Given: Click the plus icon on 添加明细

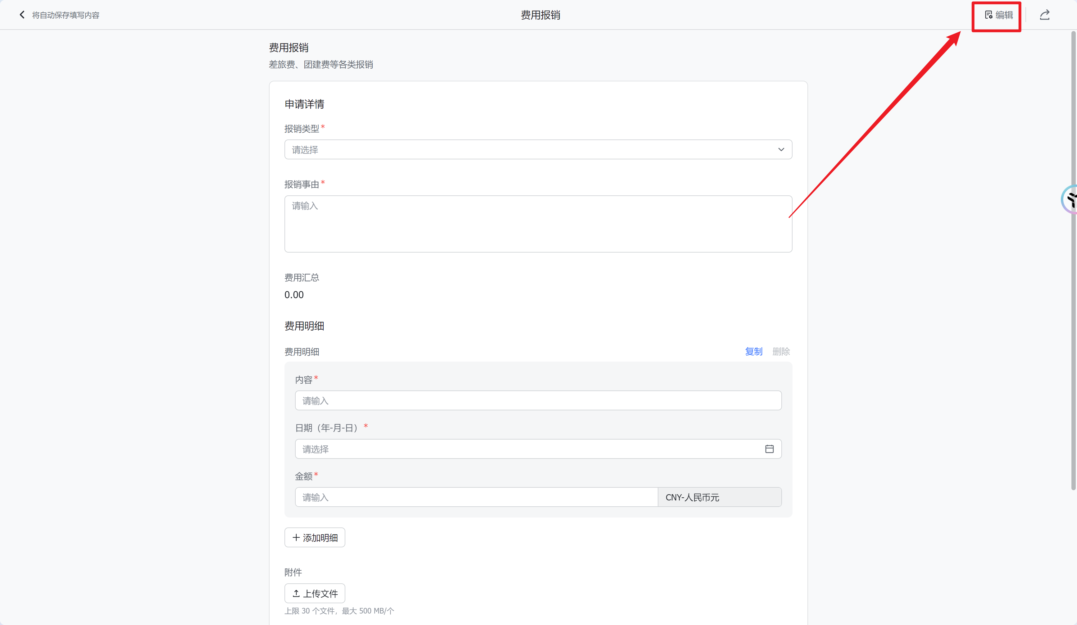Looking at the screenshot, I should (296, 537).
